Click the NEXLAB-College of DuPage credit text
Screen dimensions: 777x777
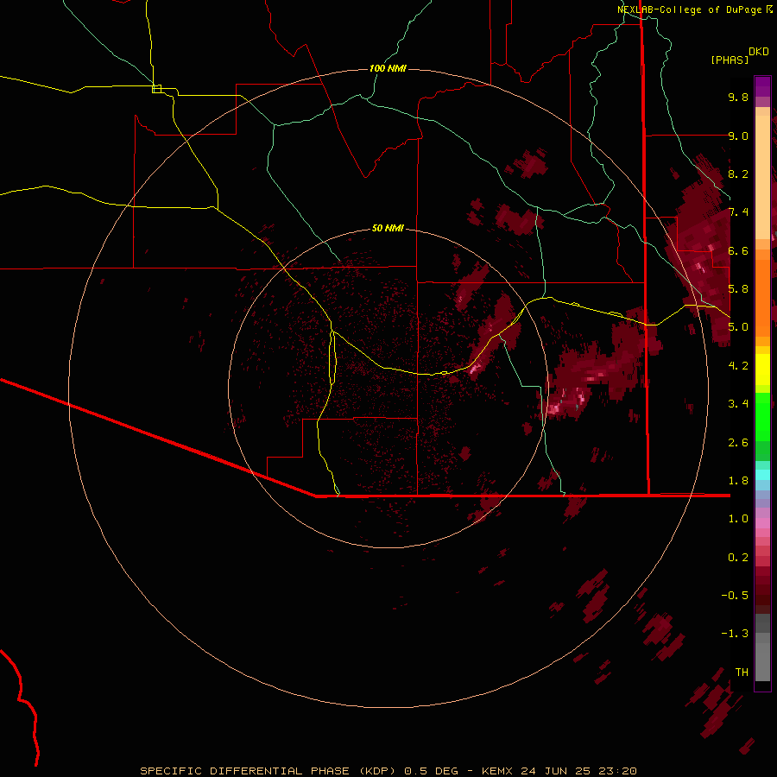tap(689, 9)
